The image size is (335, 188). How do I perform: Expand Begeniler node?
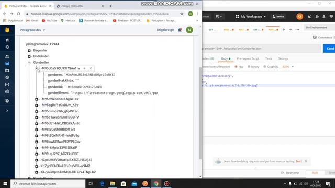click(x=29, y=50)
